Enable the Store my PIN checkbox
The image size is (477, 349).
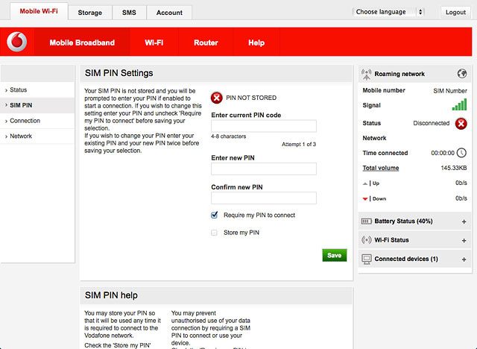214,233
